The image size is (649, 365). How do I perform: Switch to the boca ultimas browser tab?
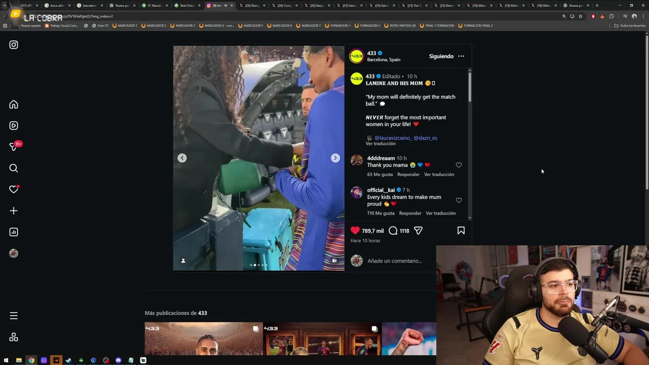pos(57,6)
